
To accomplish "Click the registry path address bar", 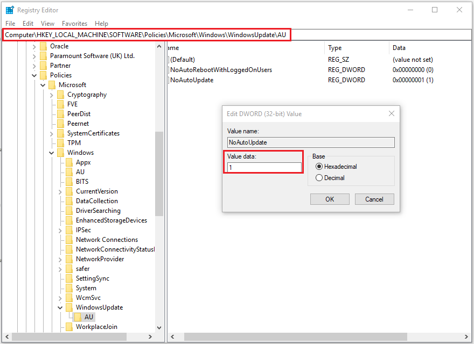I will coord(237,35).
